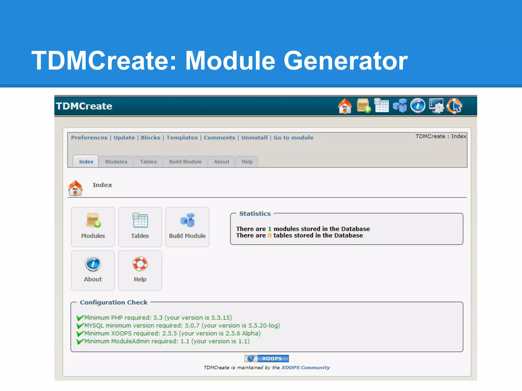Click the green checkmark beside the ModuleAdmin requirement
The image size is (522, 391).
coord(80,341)
